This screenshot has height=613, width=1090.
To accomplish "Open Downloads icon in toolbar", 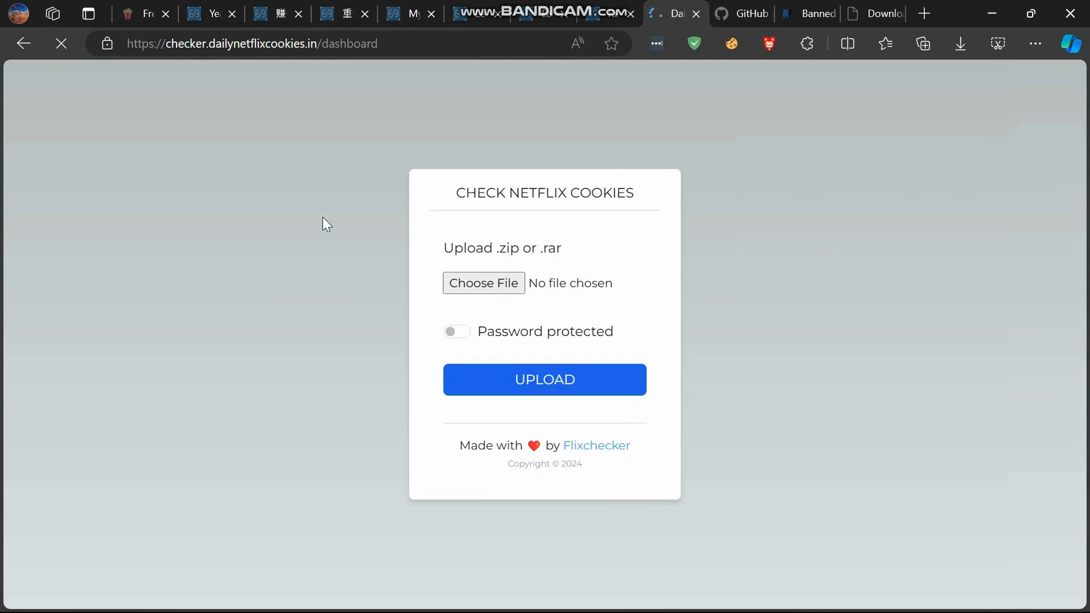I will point(961,44).
